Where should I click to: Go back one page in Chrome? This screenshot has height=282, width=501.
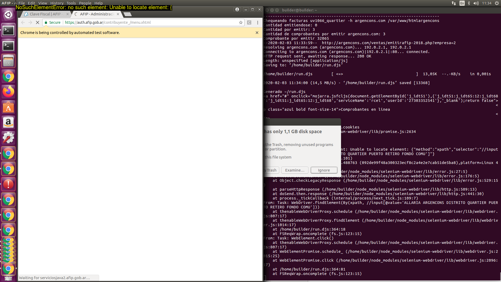(23, 22)
